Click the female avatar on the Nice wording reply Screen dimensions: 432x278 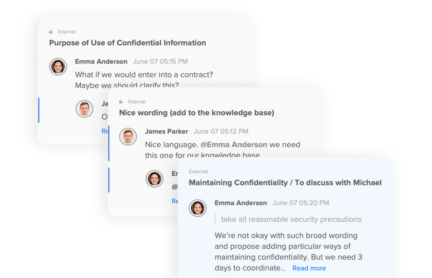click(154, 179)
